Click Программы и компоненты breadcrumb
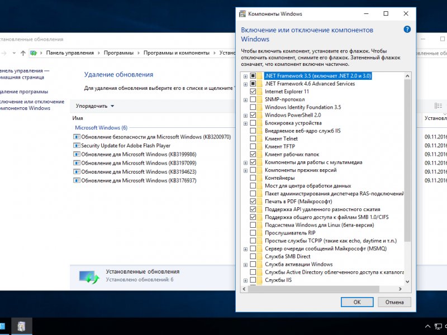Screen dimensions: 447x335 click(x=177, y=53)
